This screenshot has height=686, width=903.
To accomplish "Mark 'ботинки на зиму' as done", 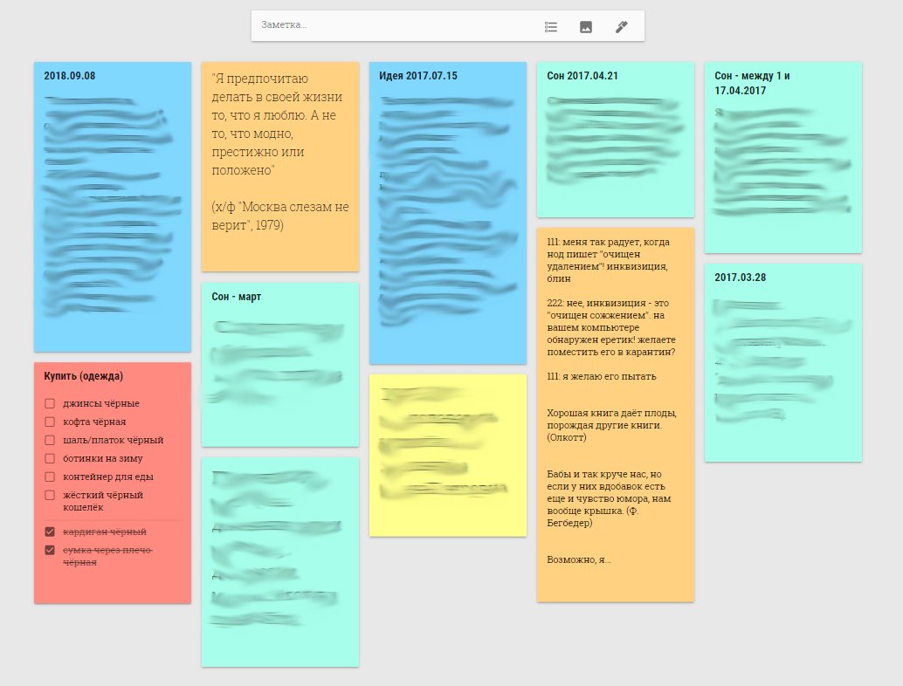I will click(x=50, y=458).
